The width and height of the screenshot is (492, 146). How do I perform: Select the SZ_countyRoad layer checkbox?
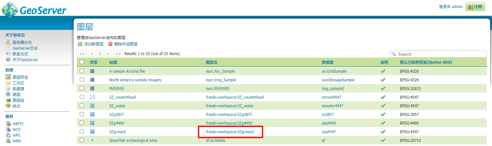[82, 97]
